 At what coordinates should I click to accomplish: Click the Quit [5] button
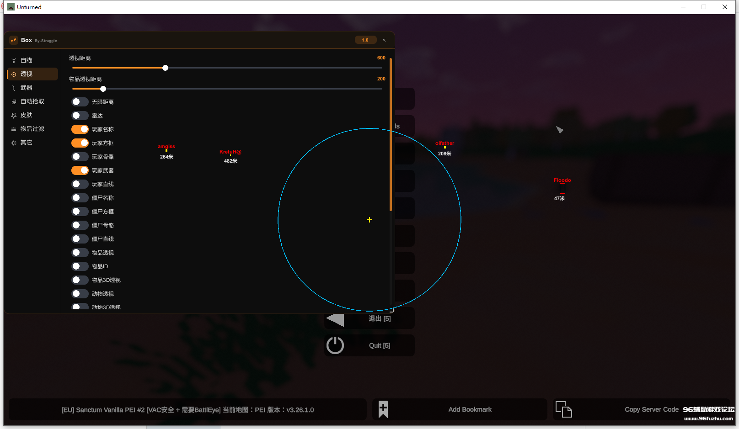point(369,345)
